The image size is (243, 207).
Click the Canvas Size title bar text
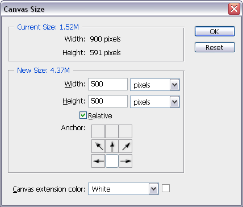pos(24,9)
